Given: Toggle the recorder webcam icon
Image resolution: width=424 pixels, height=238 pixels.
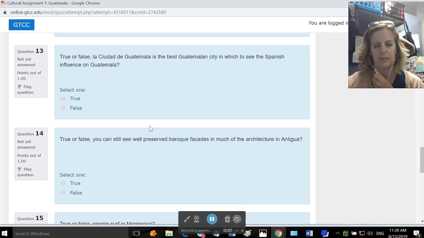Looking at the screenshot, I should pos(196,219).
